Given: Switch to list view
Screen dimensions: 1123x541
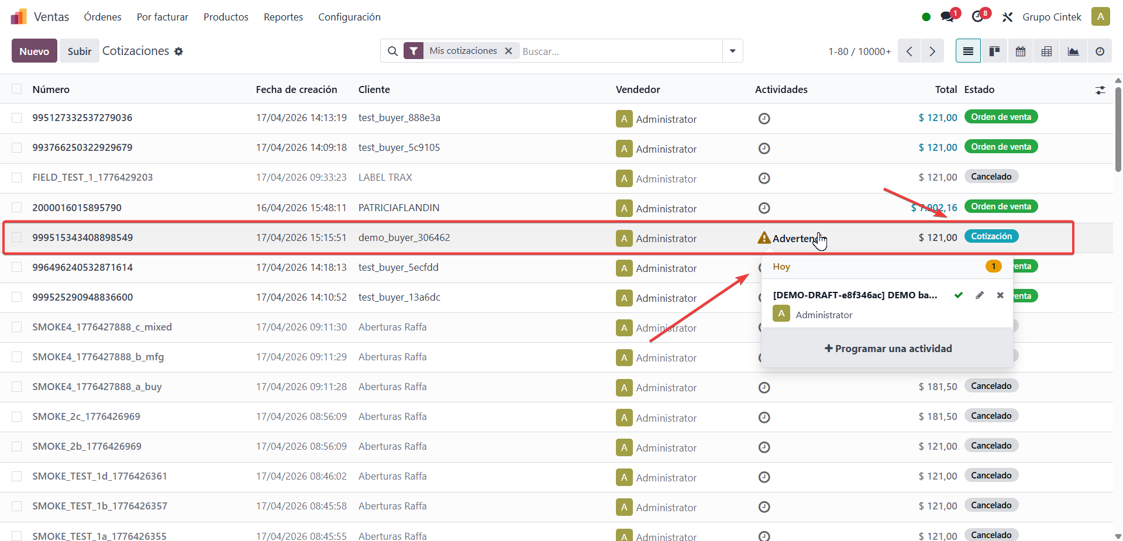Looking at the screenshot, I should click(x=968, y=51).
